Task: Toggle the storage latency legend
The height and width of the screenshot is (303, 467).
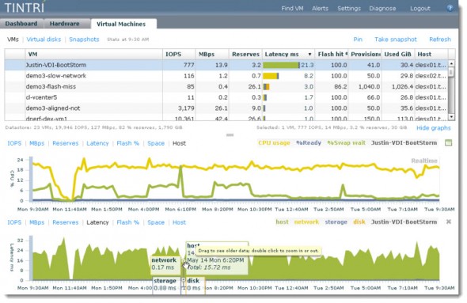Action: [336, 222]
